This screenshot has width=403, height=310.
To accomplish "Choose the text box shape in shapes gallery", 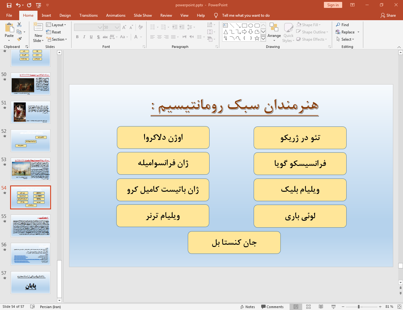I will [x=225, y=26].
